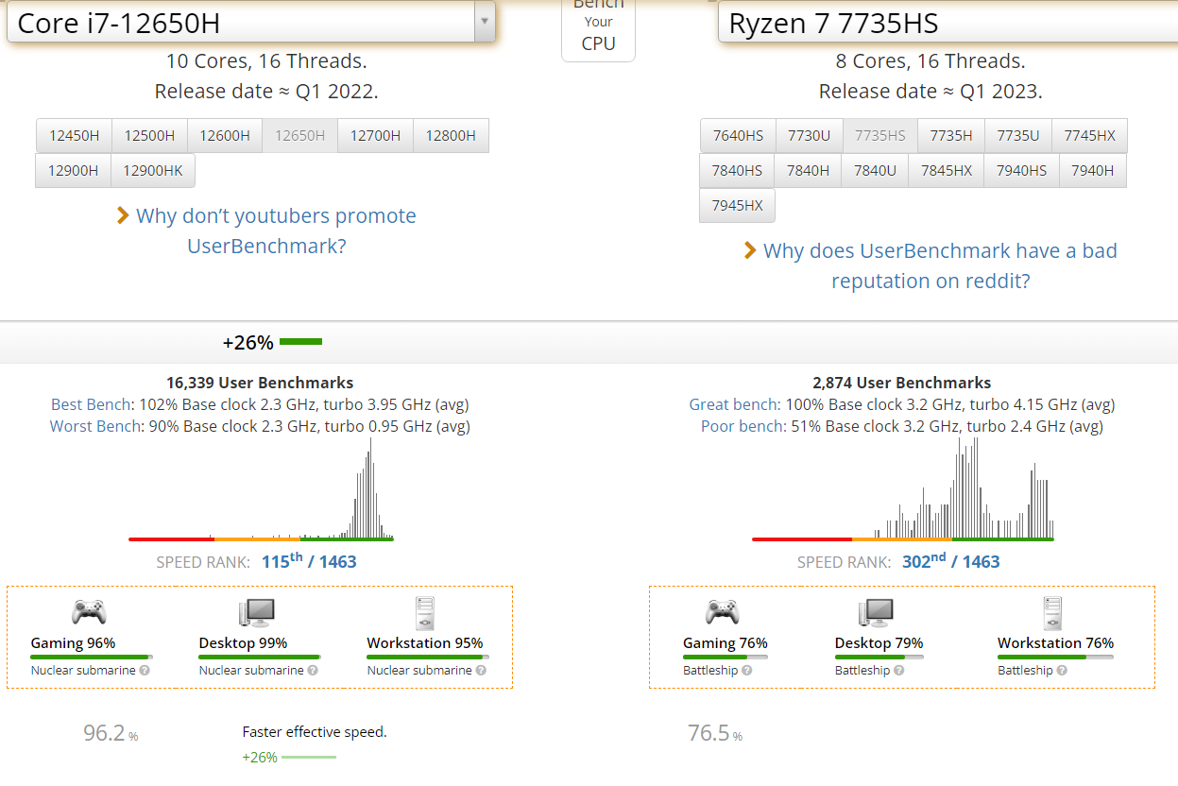Click the Desktop 99% score bar
The image size is (1178, 786).
260,657
